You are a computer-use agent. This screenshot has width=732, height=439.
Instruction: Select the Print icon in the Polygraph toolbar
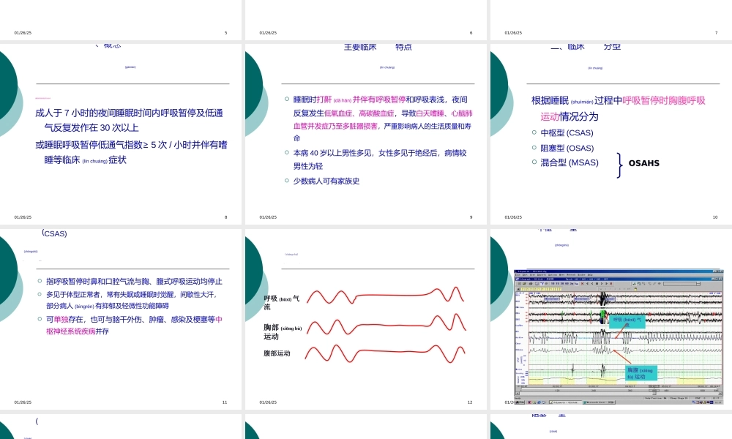point(531,283)
